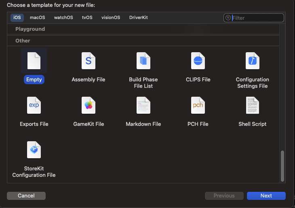Select the tvOS platform tab
The image size is (295, 208).
(87, 17)
